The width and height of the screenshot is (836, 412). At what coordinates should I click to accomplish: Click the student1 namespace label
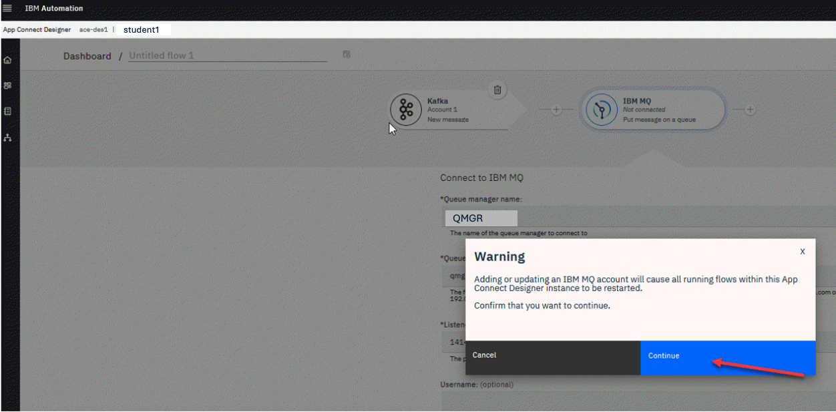pyautogui.click(x=142, y=30)
